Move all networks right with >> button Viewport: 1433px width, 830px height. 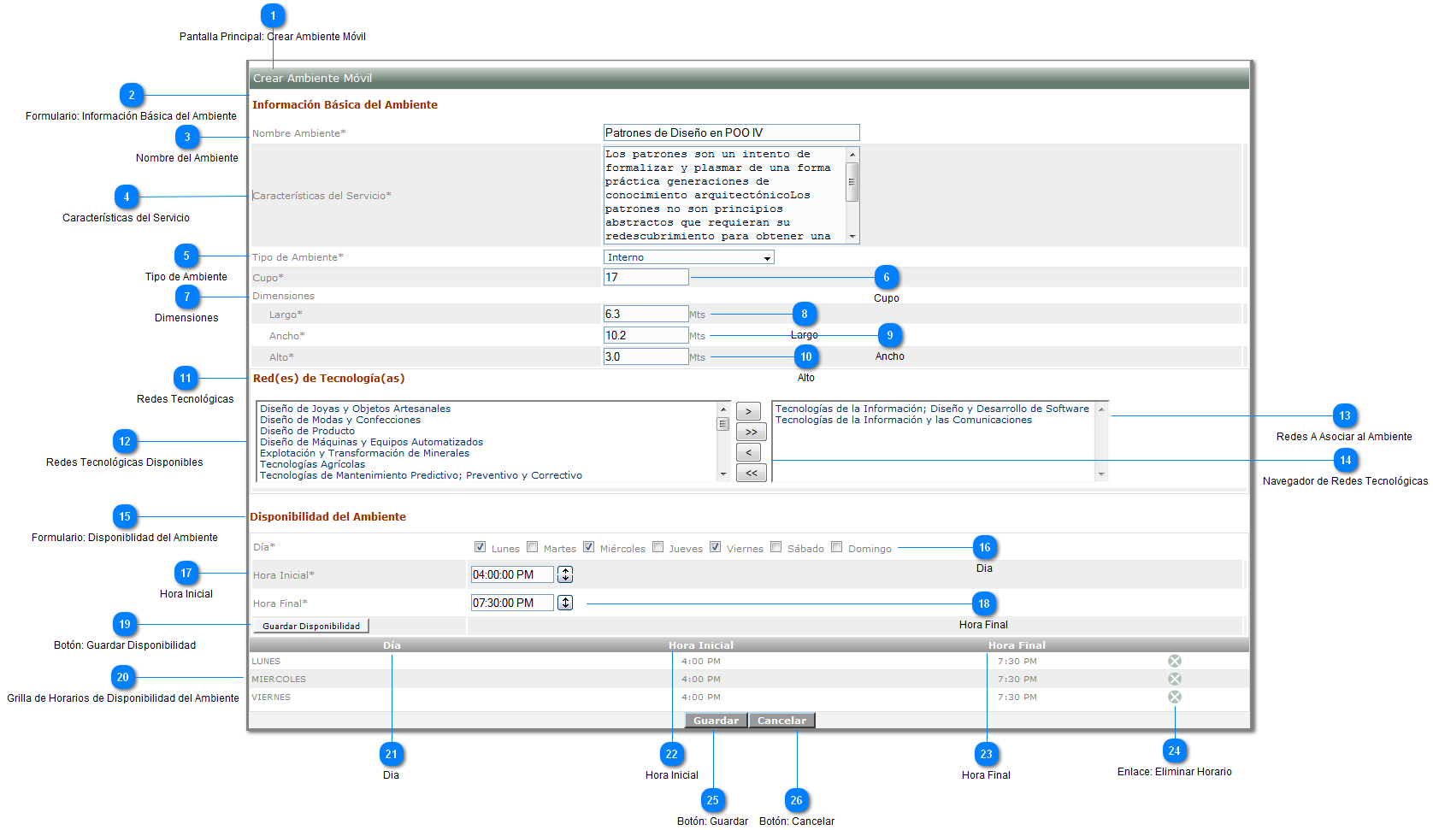click(751, 432)
